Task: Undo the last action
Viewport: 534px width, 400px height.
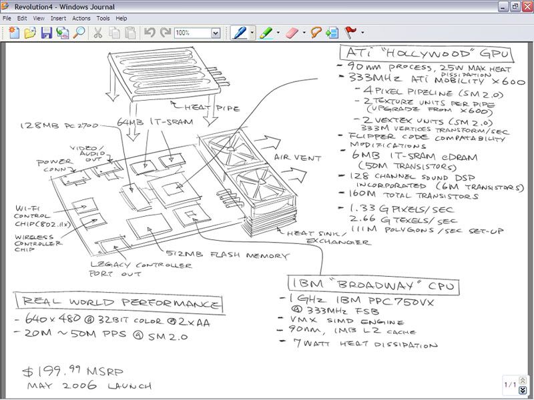Action: (x=150, y=33)
